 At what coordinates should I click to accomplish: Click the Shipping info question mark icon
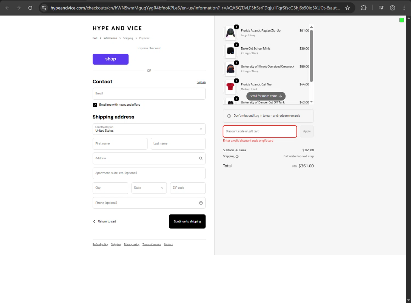coord(237,156)
